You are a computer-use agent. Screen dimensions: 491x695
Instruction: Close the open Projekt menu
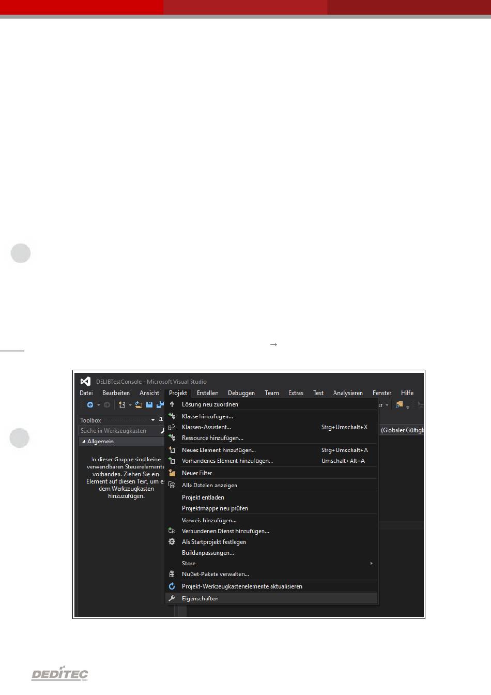pos(178,393)
